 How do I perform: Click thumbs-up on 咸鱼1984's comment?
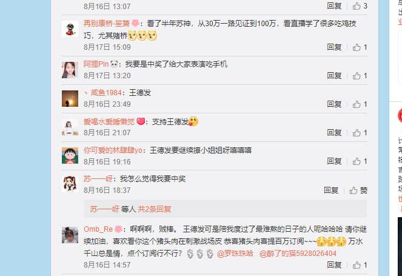360,104
